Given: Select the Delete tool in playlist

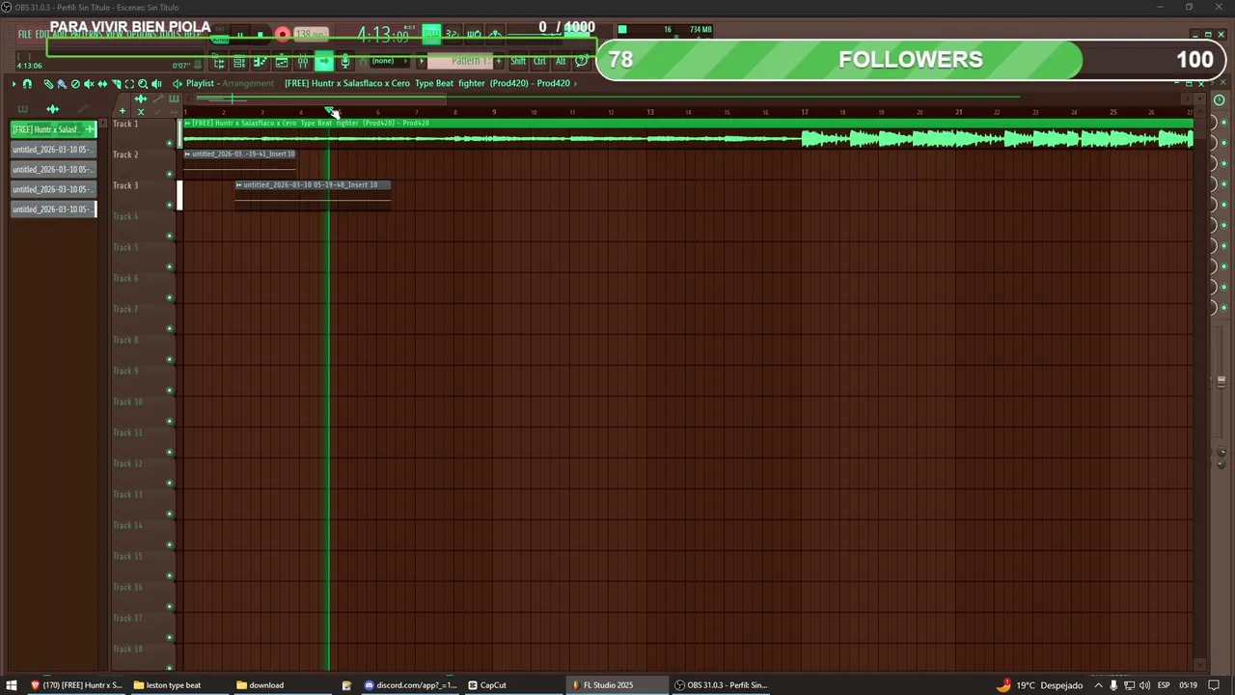Looking at the screenshot, I should (75, 84).
